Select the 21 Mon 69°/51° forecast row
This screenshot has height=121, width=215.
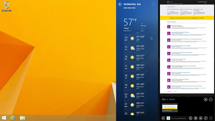point(136,105)
